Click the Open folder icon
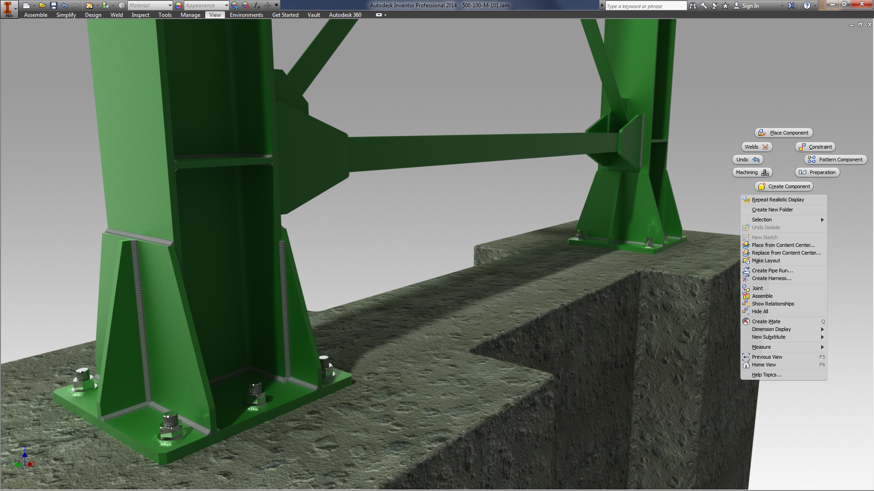The height and width of the screenshot is (491, 874). [x=42, y=5]
